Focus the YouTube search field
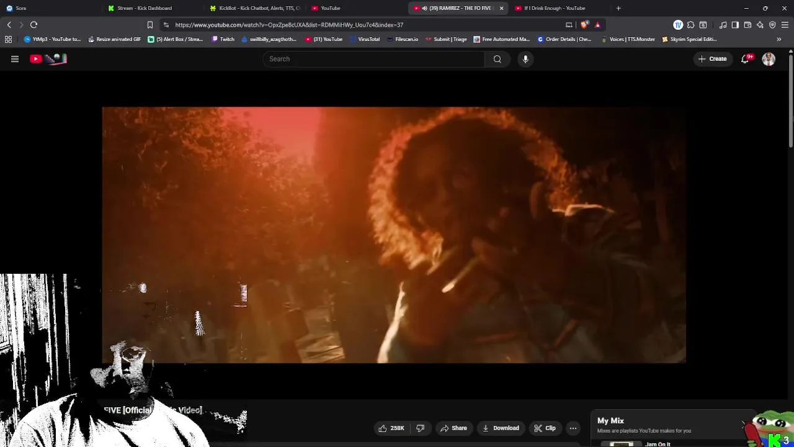The width and height of the screenshot is (794, 447). (x=373, y=59)
